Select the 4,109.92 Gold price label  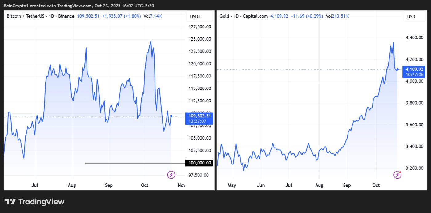(x=415, y=69)
